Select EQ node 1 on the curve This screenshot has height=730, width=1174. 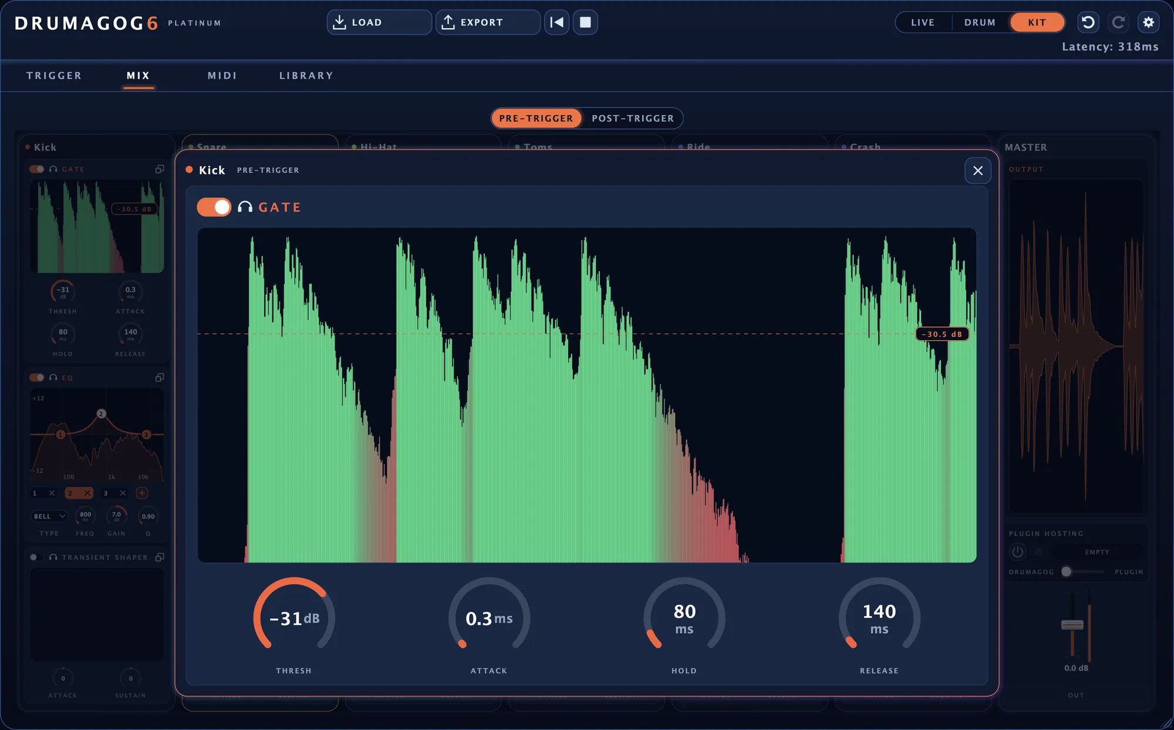[60, 435]
